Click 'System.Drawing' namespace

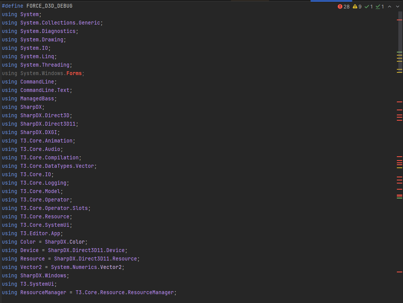coord(41,40)
